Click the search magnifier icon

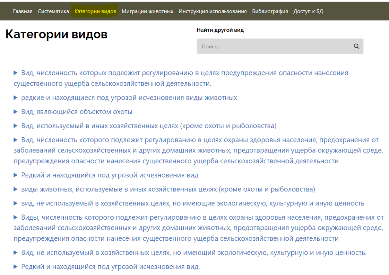pyautogui.click(x=356, y=46)
